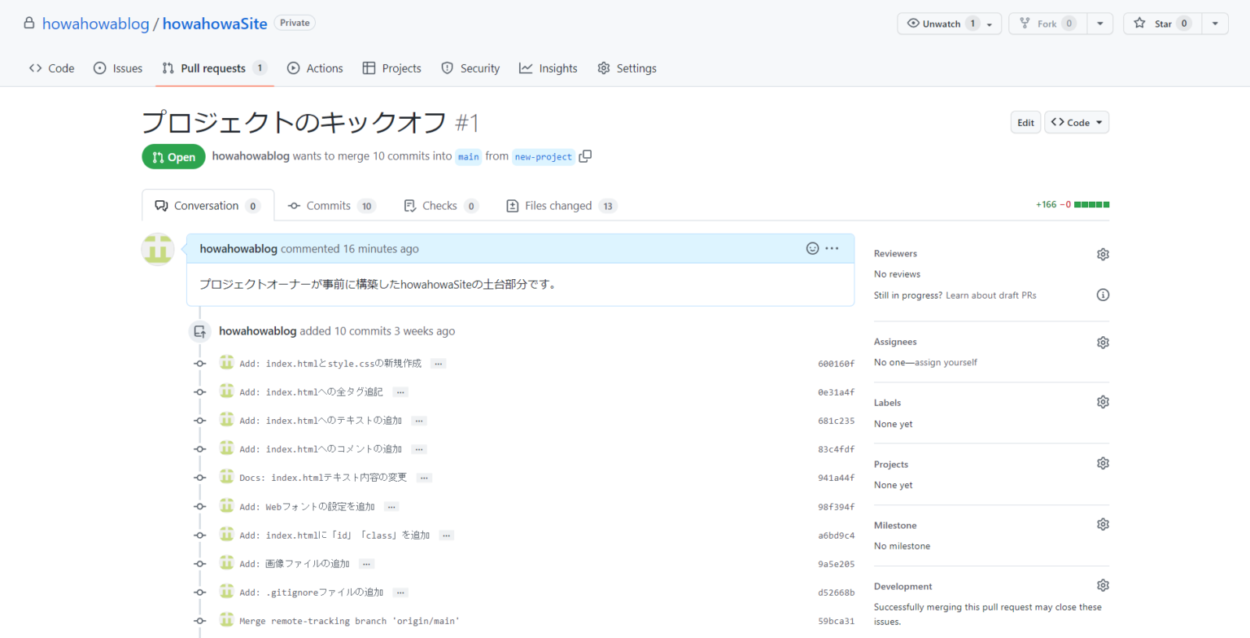This screenshot has width=1250, height=638.
Task: Open the Insights tab
Action: 549,68
